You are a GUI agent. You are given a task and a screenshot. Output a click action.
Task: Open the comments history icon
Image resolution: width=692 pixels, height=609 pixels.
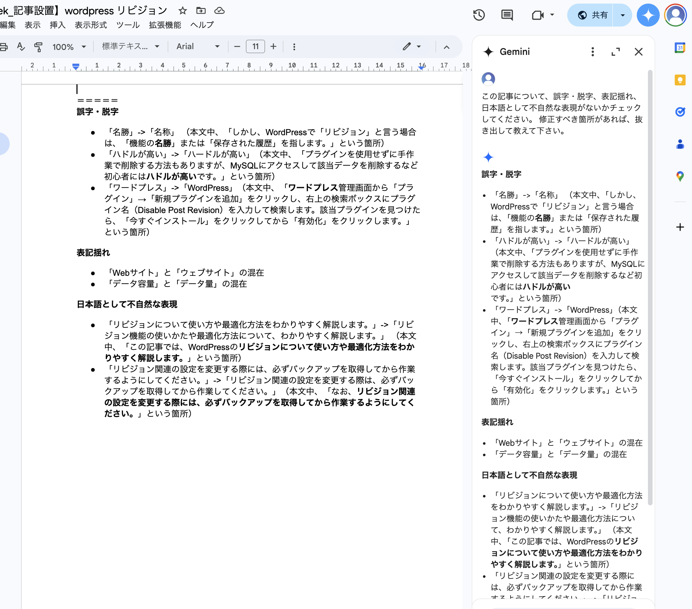507,15
